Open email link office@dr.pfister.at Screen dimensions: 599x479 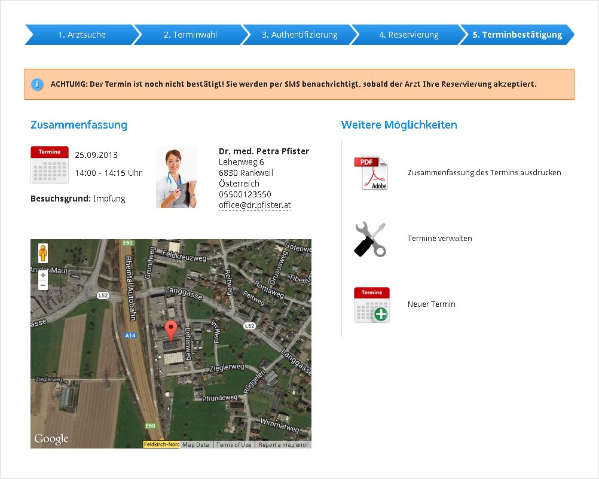coord(255,205)
